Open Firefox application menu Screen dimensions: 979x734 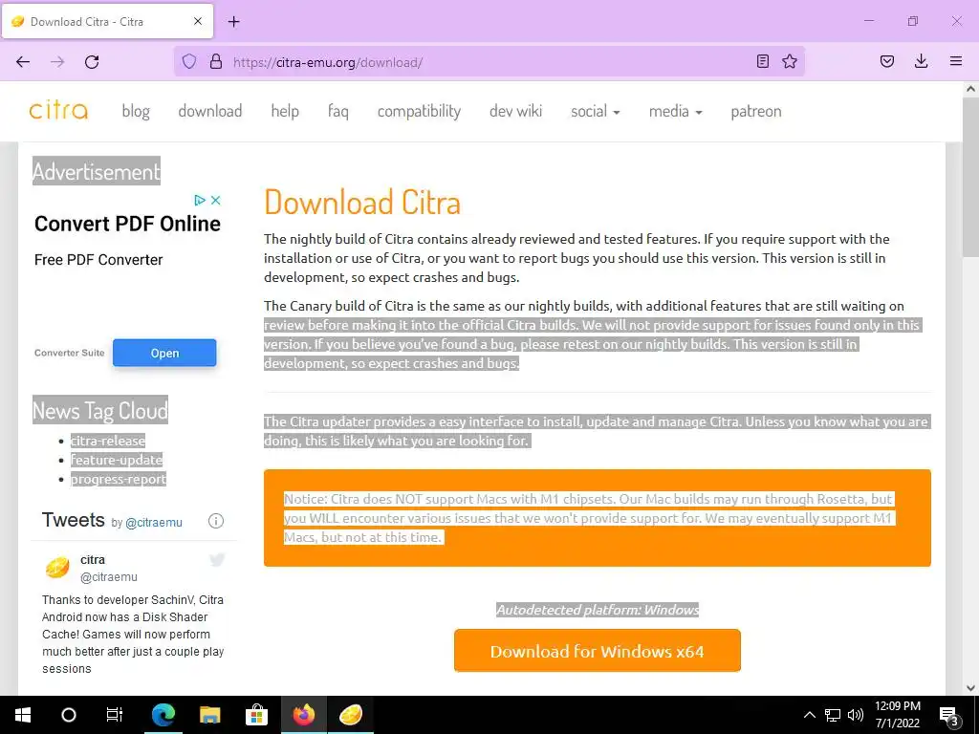[956, 62]
